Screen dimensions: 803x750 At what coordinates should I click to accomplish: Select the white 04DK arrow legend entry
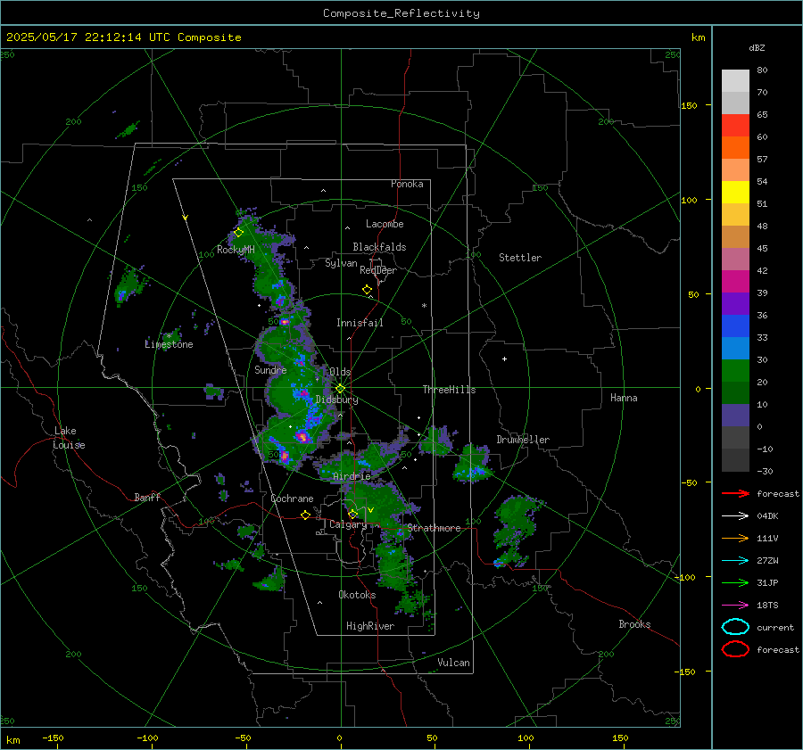[735, 516]
